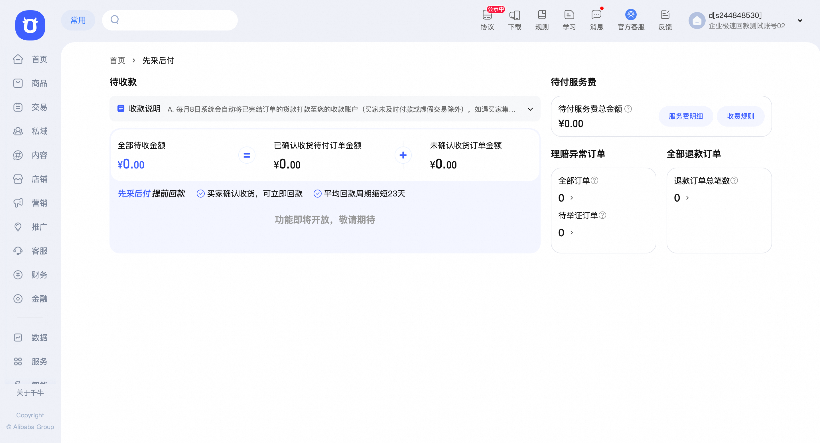Open the 下载 icon in top bar

(515, 20)
